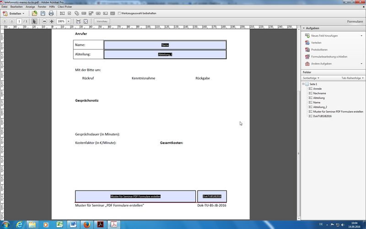Viewport: 366px width, 229px height.
Task: Open Firefox from the taskbar
Action: pos(87,224)
